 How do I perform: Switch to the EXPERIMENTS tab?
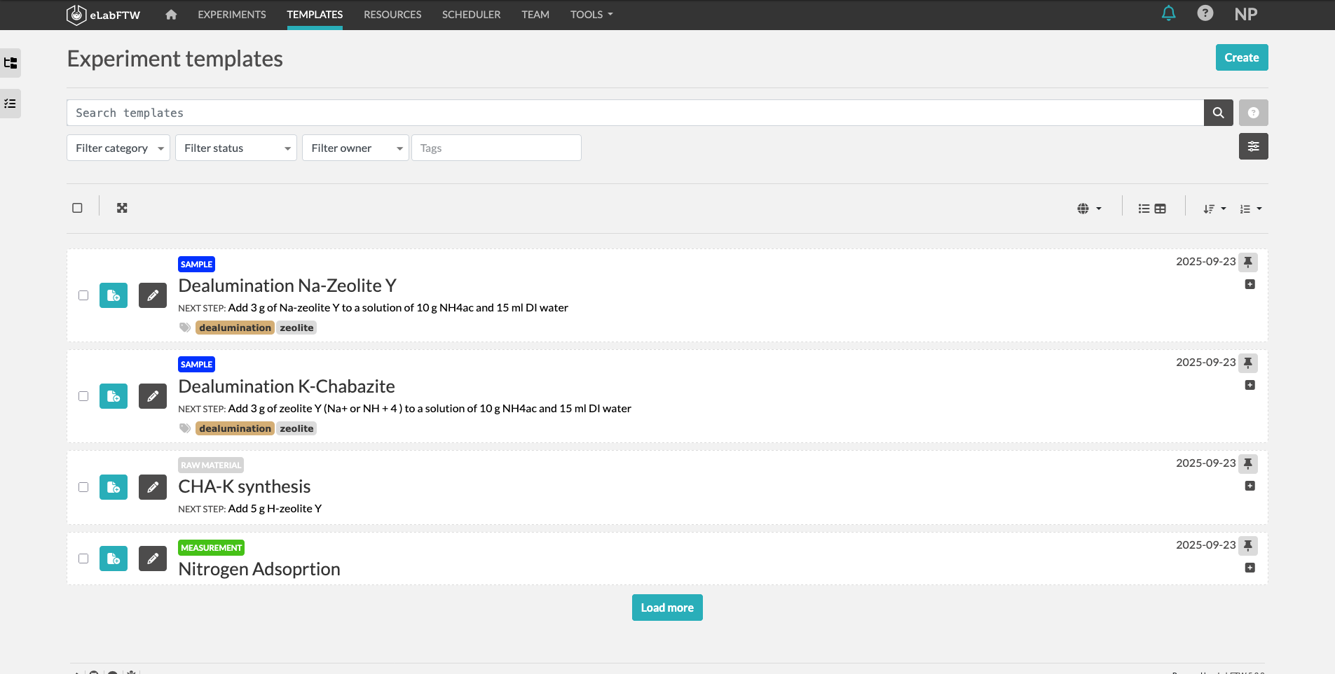point(231,14)
